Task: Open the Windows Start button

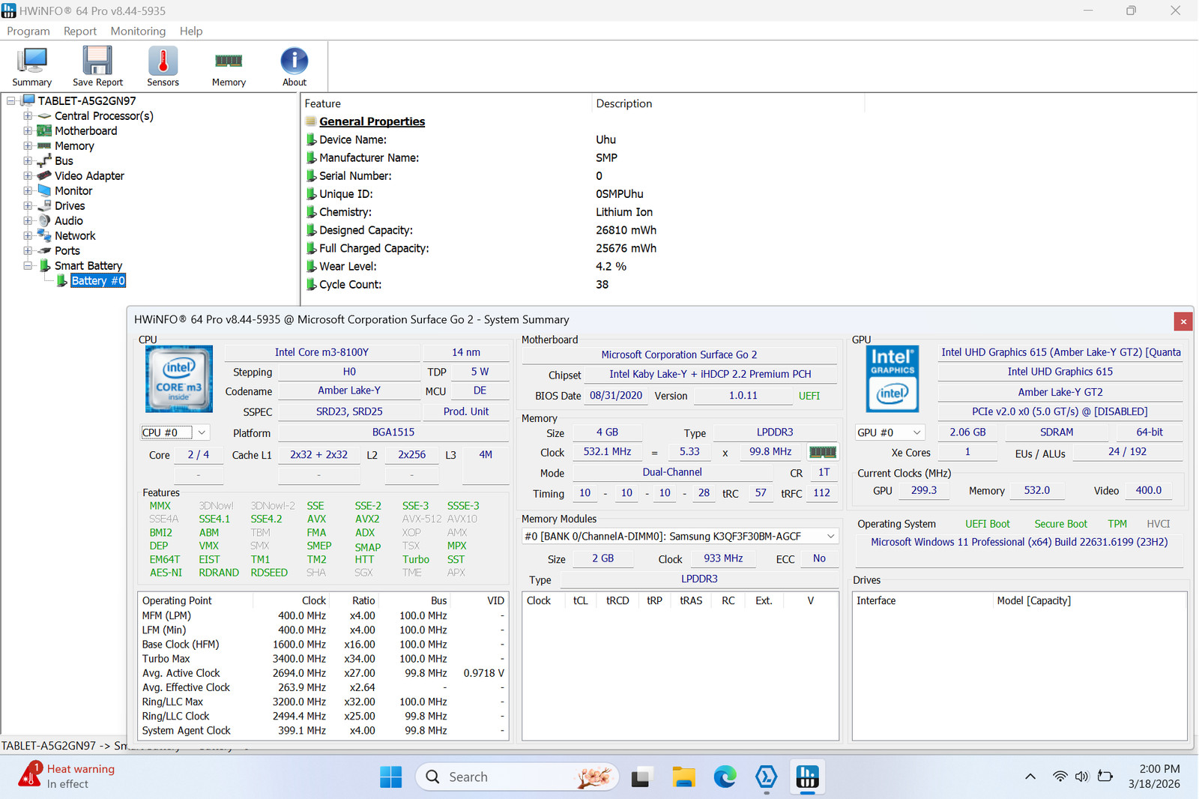Action: point(391,777)
